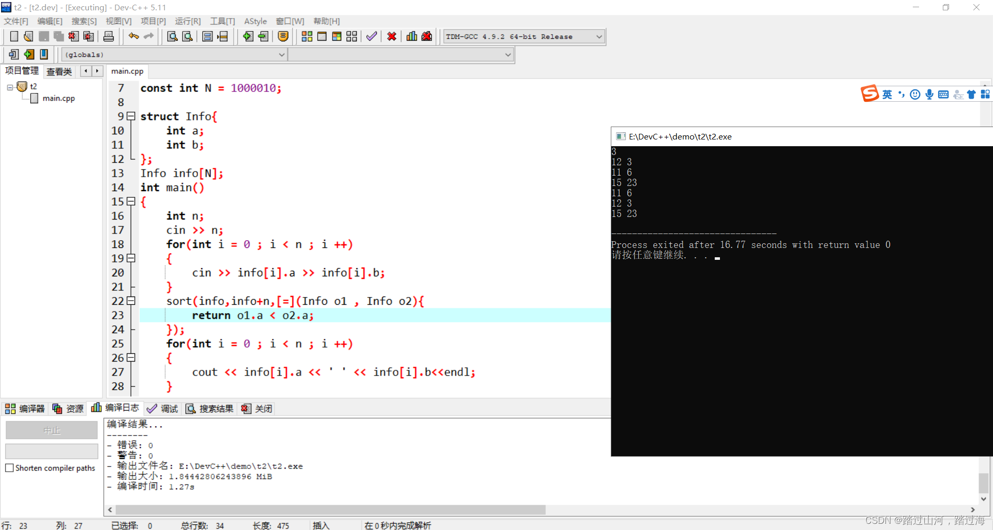Click the red X Stop execution icon

tap(392, 36)
